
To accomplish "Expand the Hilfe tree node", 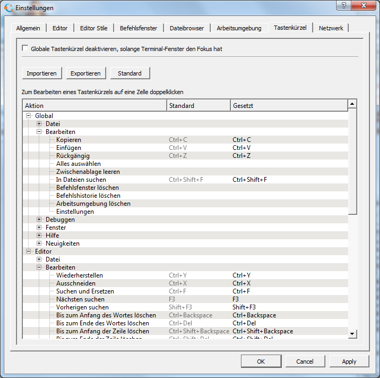I will tap(39, 236).
